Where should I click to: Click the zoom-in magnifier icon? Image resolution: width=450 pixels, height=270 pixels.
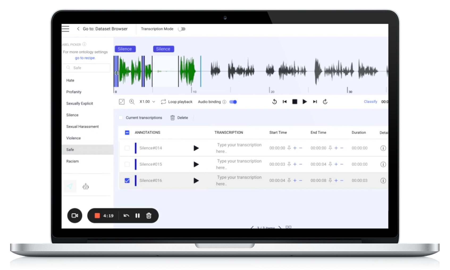tap(132, 102)
